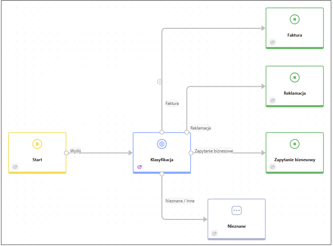Select the Wyślij transition label
The width and height of the screenshot is (333, 246).
click(76, 151)
